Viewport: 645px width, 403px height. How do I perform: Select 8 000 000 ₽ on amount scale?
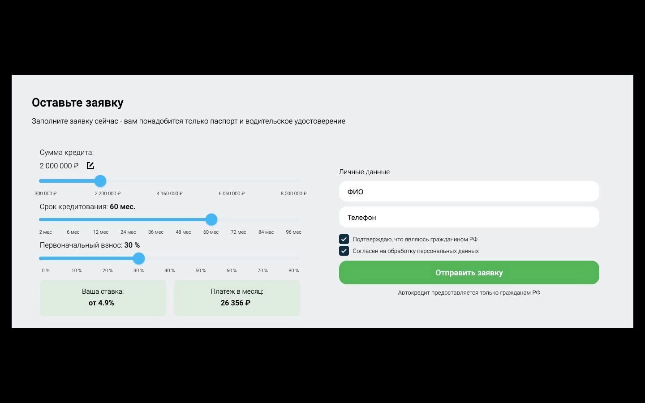click(x=293, y=193)
